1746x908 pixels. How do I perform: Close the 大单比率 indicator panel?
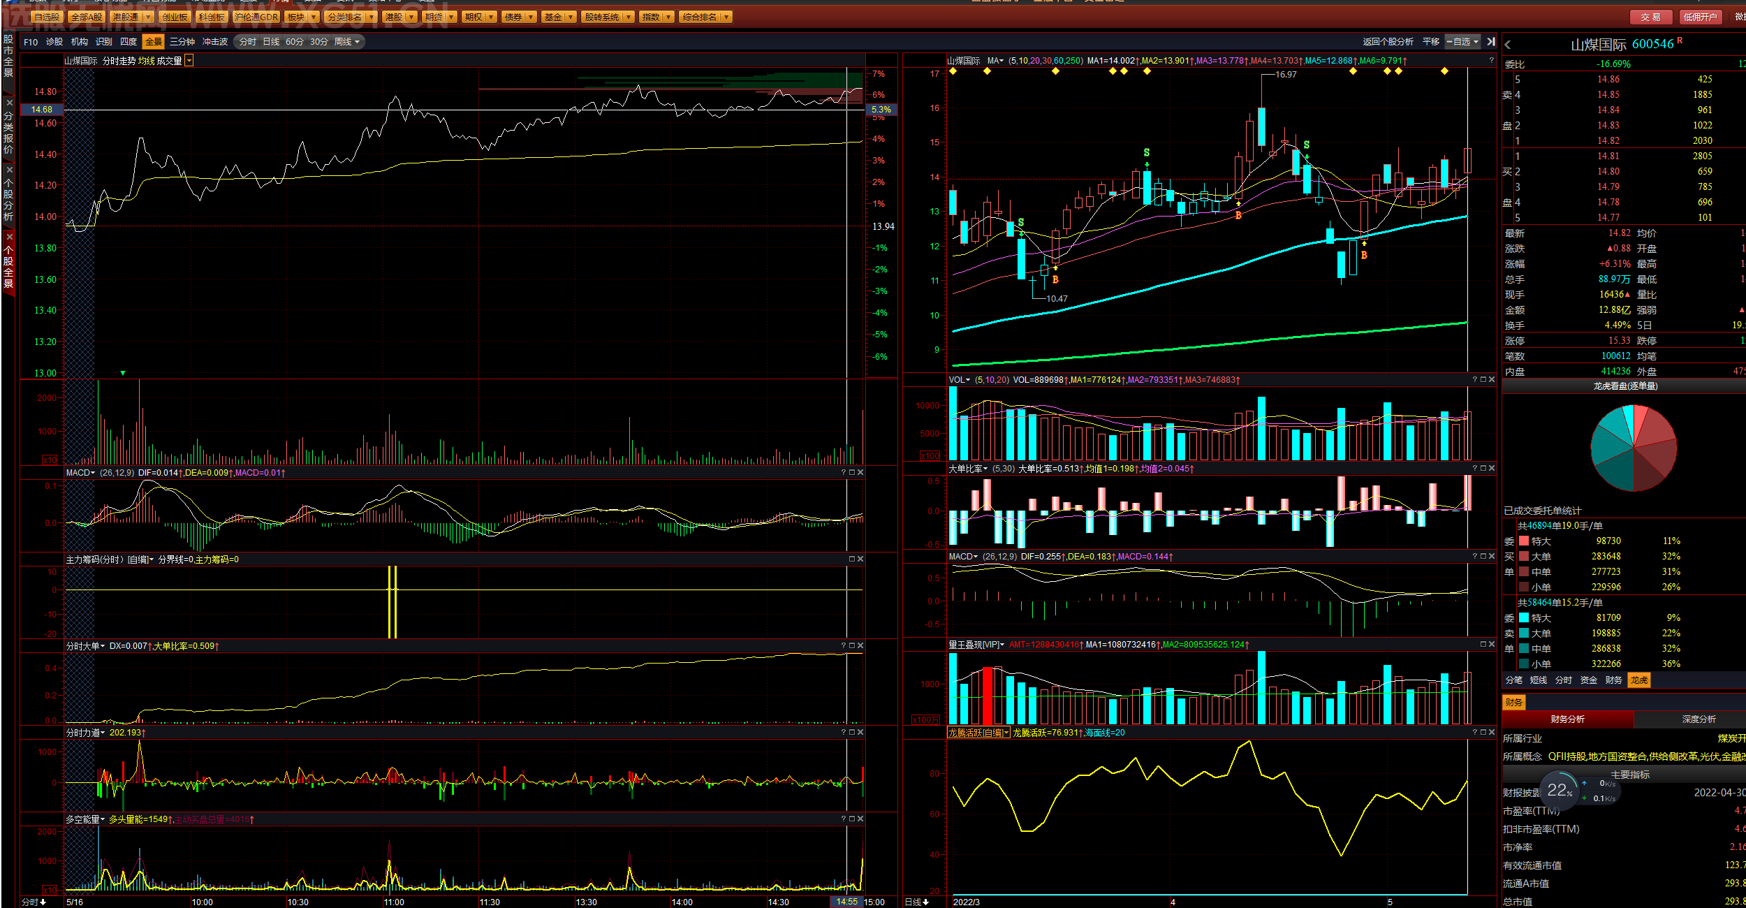1492,469
